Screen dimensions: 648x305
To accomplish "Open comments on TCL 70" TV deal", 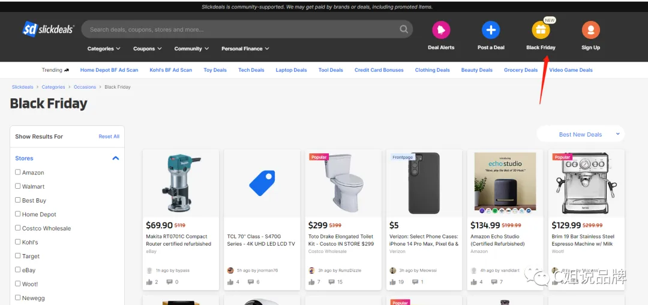I will (x=250, y=282).
